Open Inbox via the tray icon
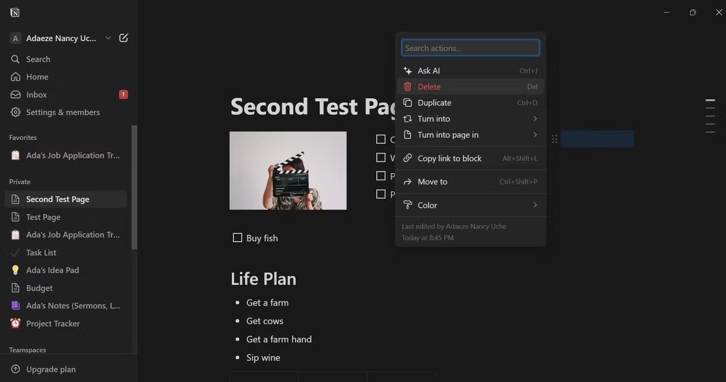The width and height of the screenshot is (726, 382). [x=15, y=94]
